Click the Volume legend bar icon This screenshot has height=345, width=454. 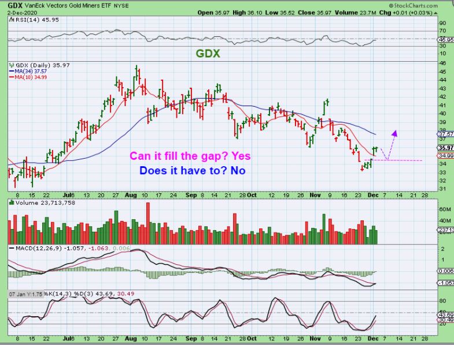coord(12,202)
